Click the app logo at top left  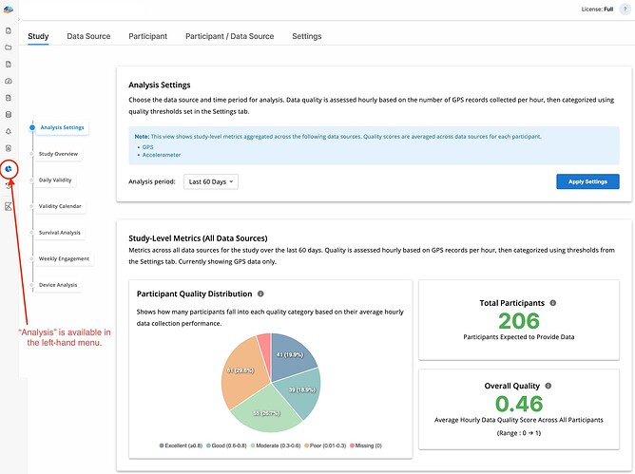coord(9,10)
